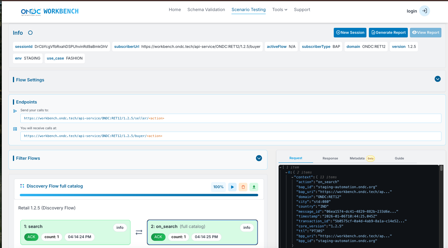This screenshot has width=448, height=248.
Task: Click the ACK badge in search step
Action: (31, 237)
